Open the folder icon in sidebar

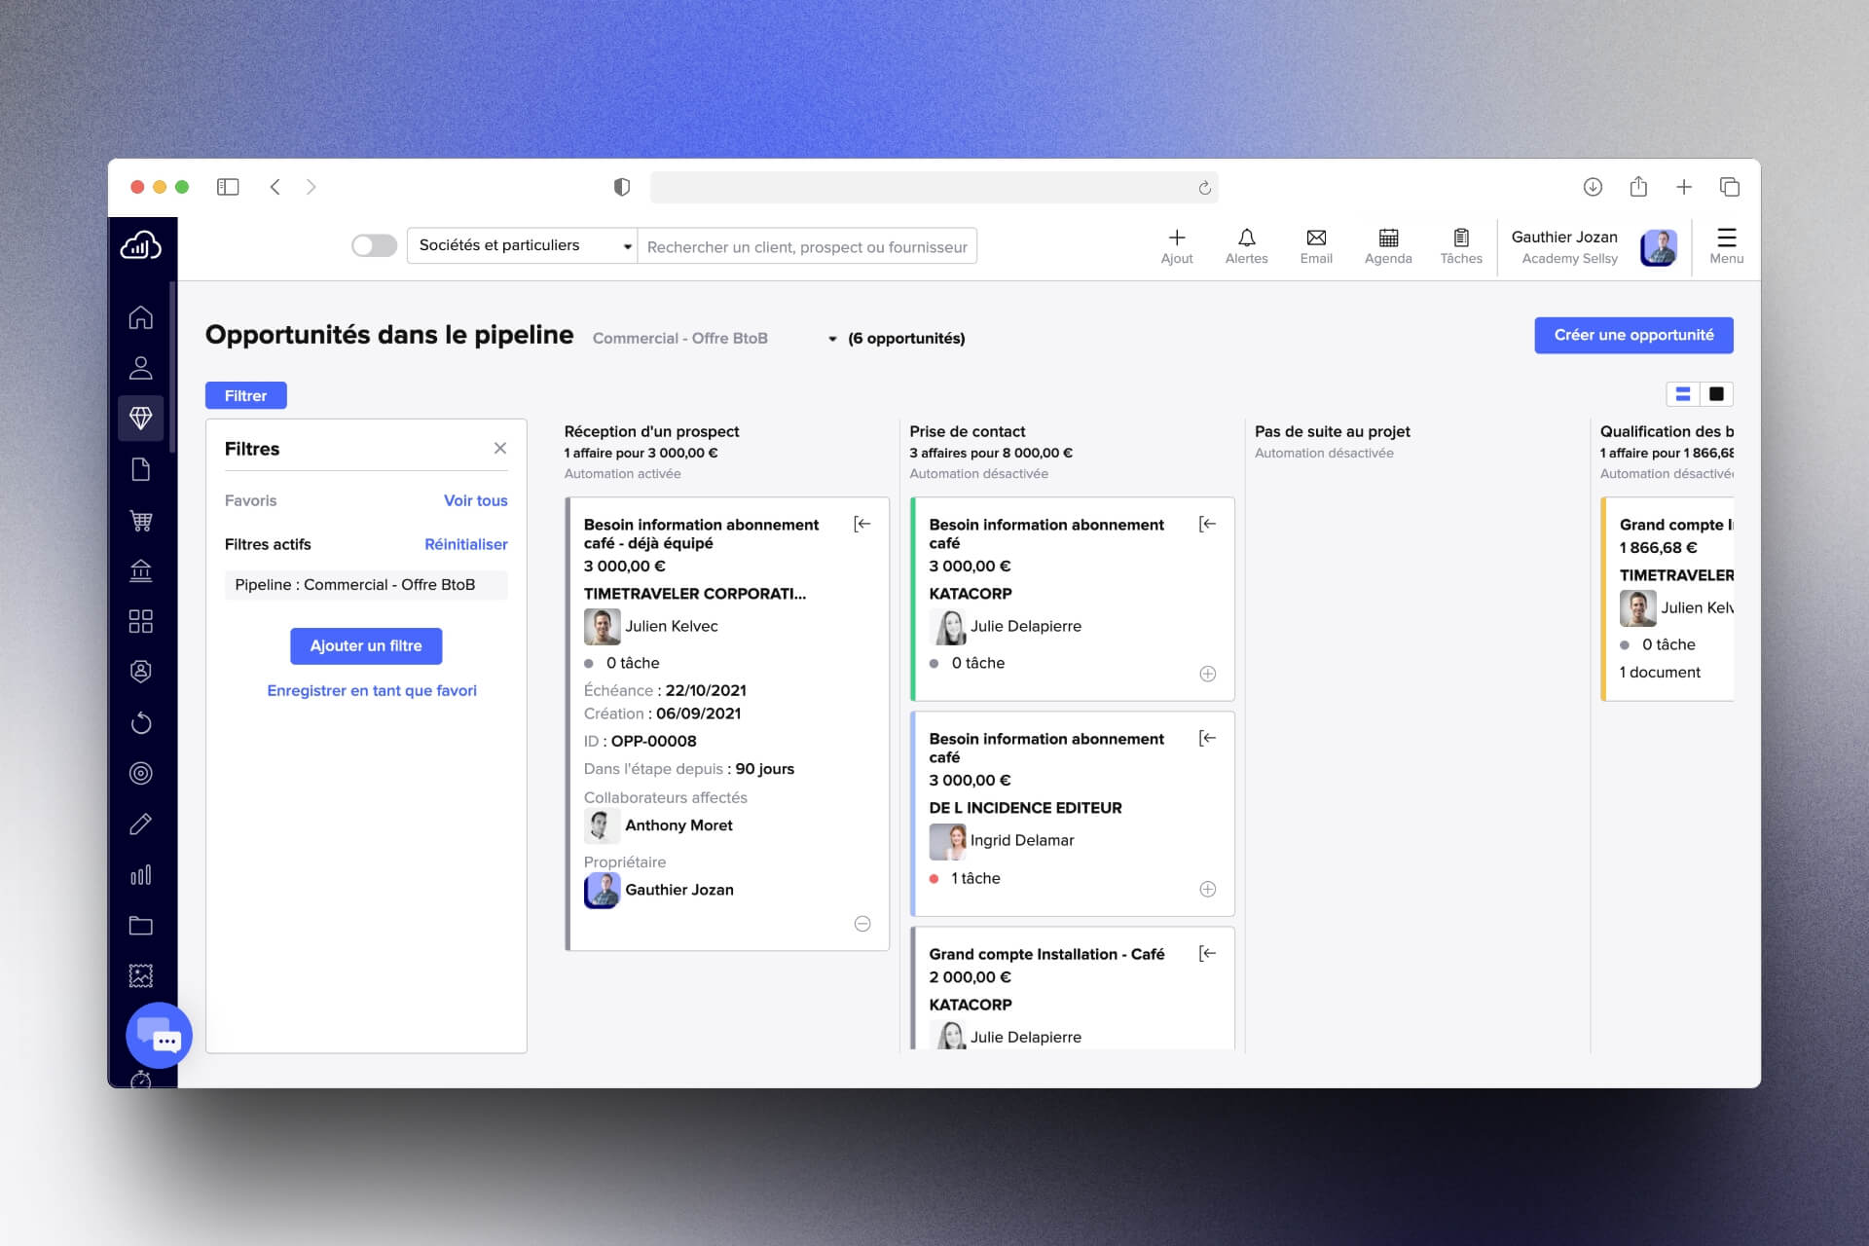(x=141, y=925)
